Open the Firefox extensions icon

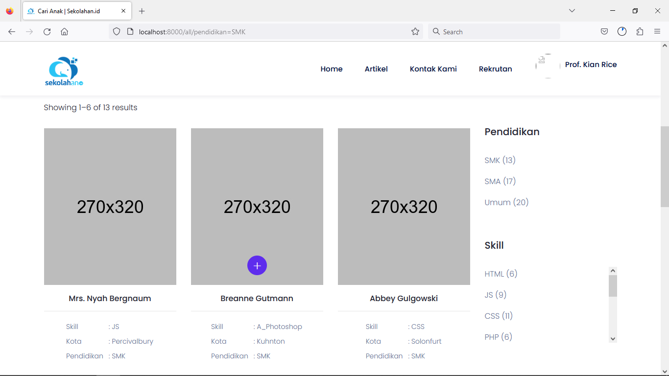click(x=640, y=32)
